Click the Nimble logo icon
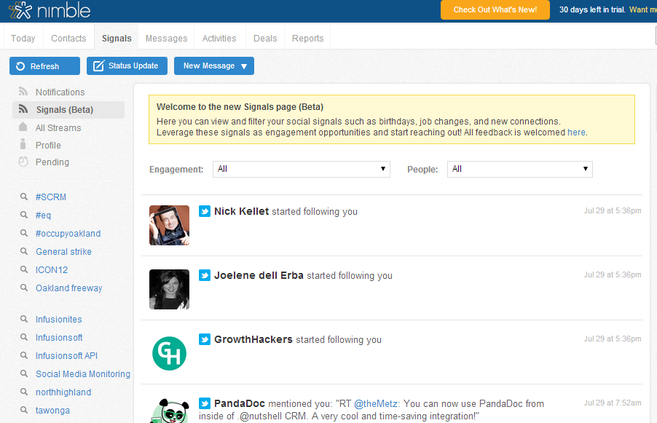Screen dimensions: 657x423 click(20, 10)
